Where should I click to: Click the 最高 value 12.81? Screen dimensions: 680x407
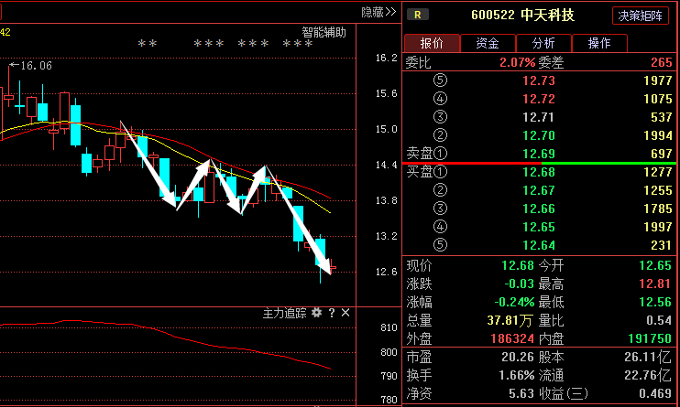[x=655, y=284]
